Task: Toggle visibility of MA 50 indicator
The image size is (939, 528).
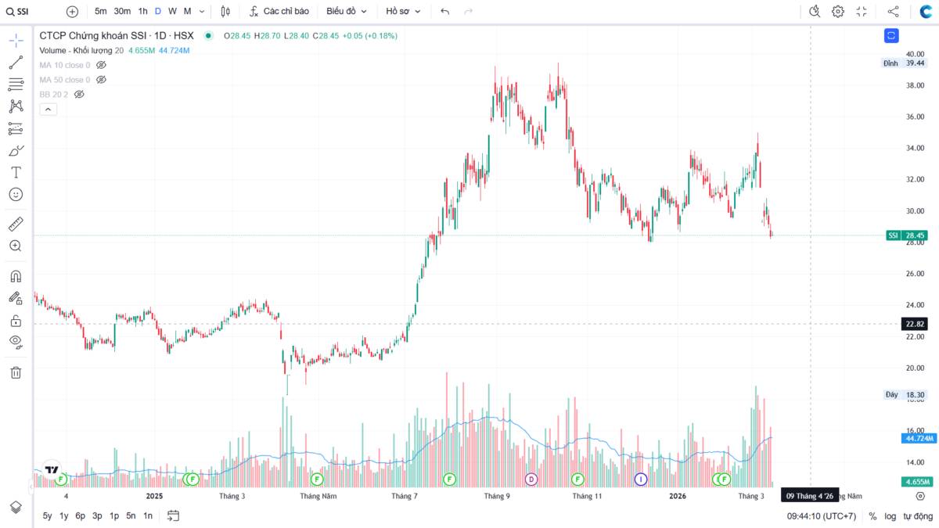Action: [101, 80]
